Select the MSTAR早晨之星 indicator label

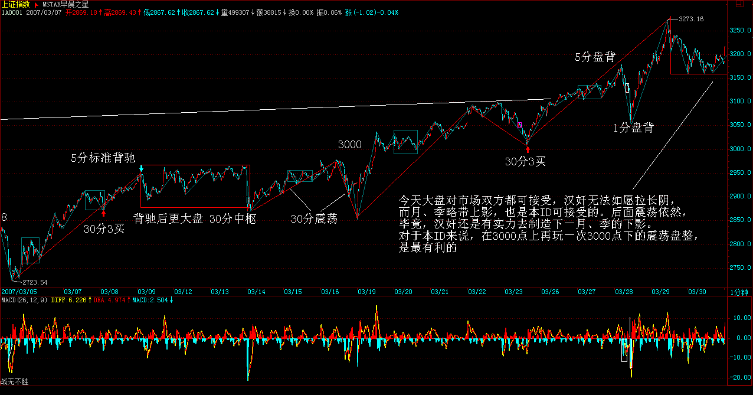coord(66,4)
